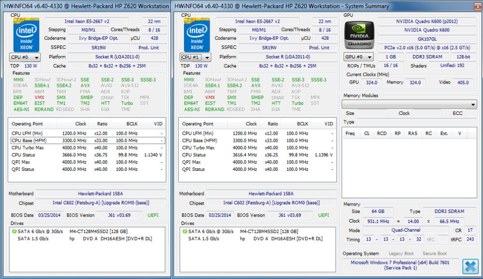Click the NVIDIA Quadro K600 (p2012) name field
Viewport: 483px width, 279px height.
[x=426, y=21]
